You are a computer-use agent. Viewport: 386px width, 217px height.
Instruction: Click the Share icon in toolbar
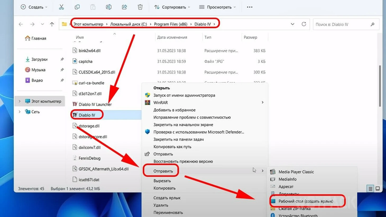coord(124,7)
